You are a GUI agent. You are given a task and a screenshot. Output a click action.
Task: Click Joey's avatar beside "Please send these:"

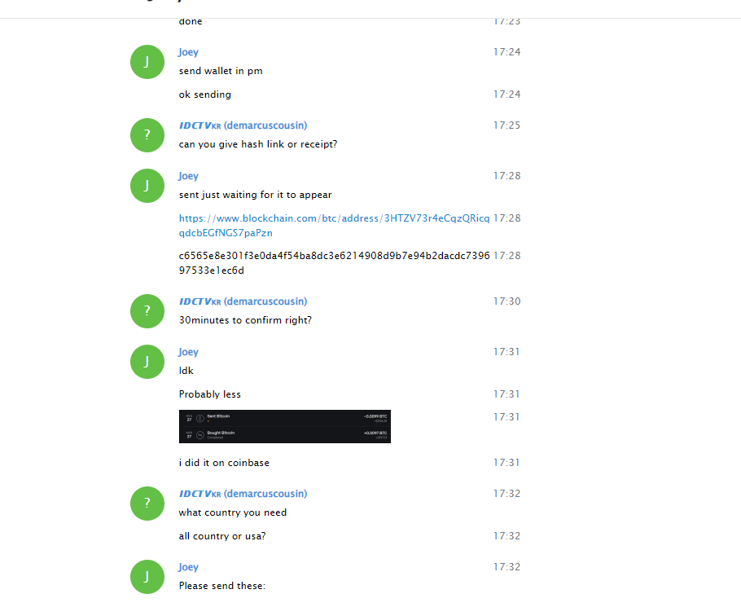(x=147, y=577)
